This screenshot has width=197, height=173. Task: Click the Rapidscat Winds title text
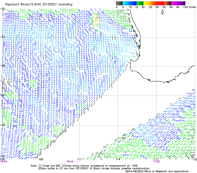39,5
